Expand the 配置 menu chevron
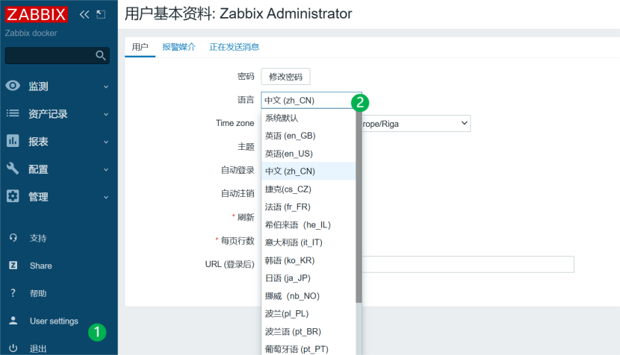Viewport: 620px width, 355px height. pos(106,169)
